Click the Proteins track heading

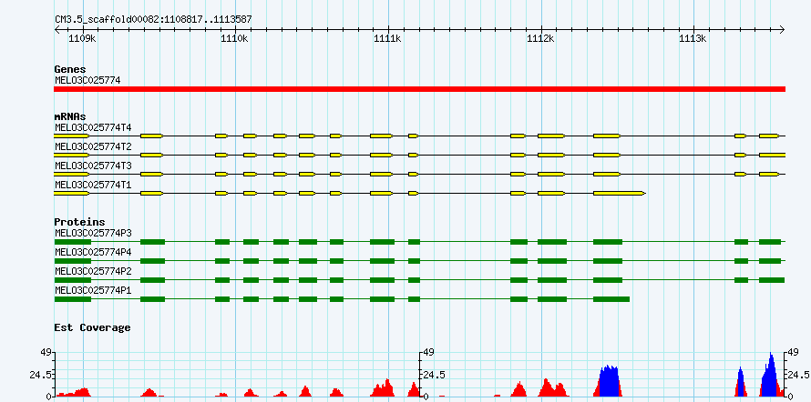click(79, 222)
